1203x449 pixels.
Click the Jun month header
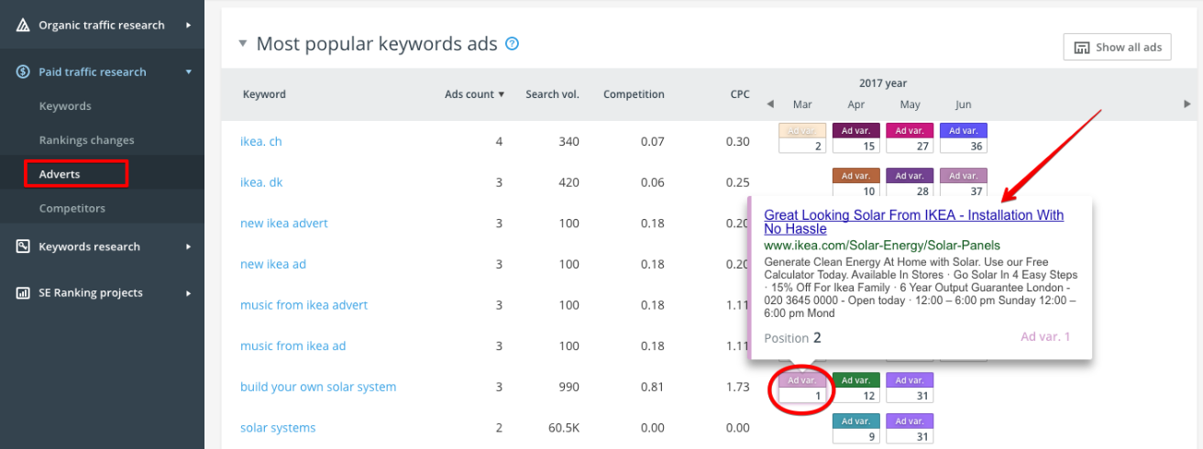pyautogui.click(x=963, y=104)
